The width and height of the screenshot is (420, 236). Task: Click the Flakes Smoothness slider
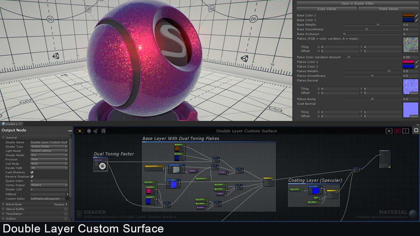(x=372, y=76)
